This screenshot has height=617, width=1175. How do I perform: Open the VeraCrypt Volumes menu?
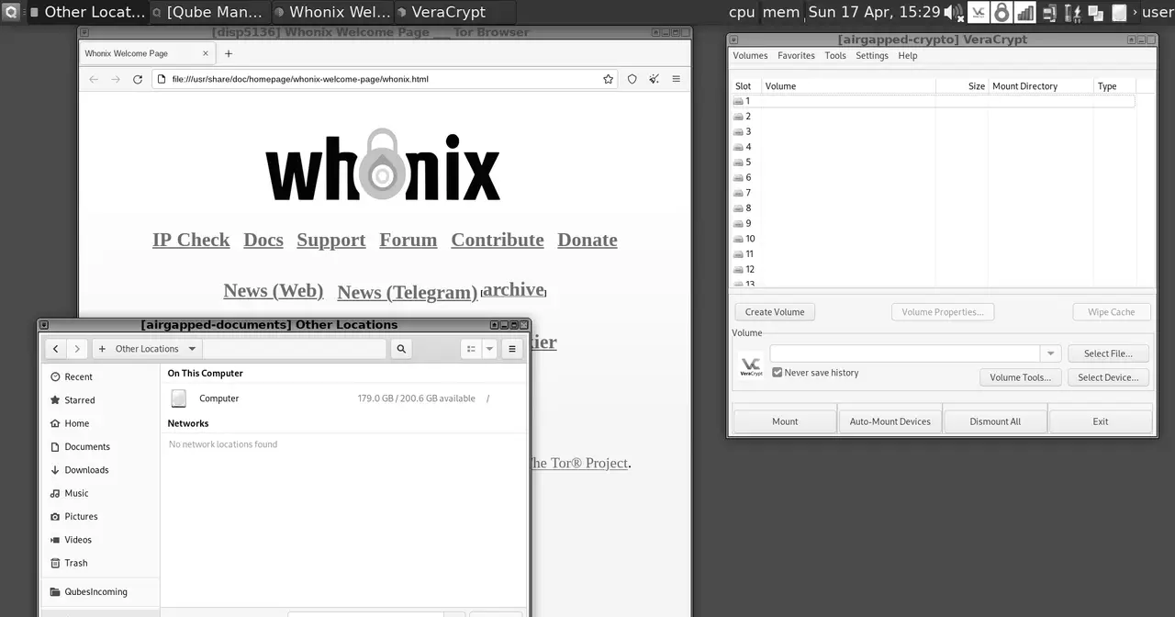point(750,56)
